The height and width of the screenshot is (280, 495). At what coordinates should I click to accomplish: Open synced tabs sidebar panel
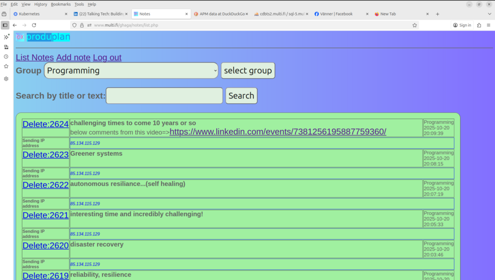pos(6,47)
